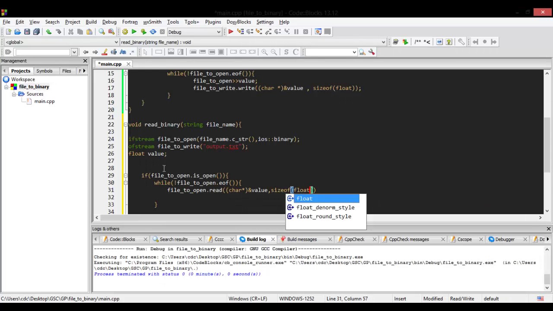Toggle highlighter for search occurrences
553x311 pixels.
coord(105,52)
